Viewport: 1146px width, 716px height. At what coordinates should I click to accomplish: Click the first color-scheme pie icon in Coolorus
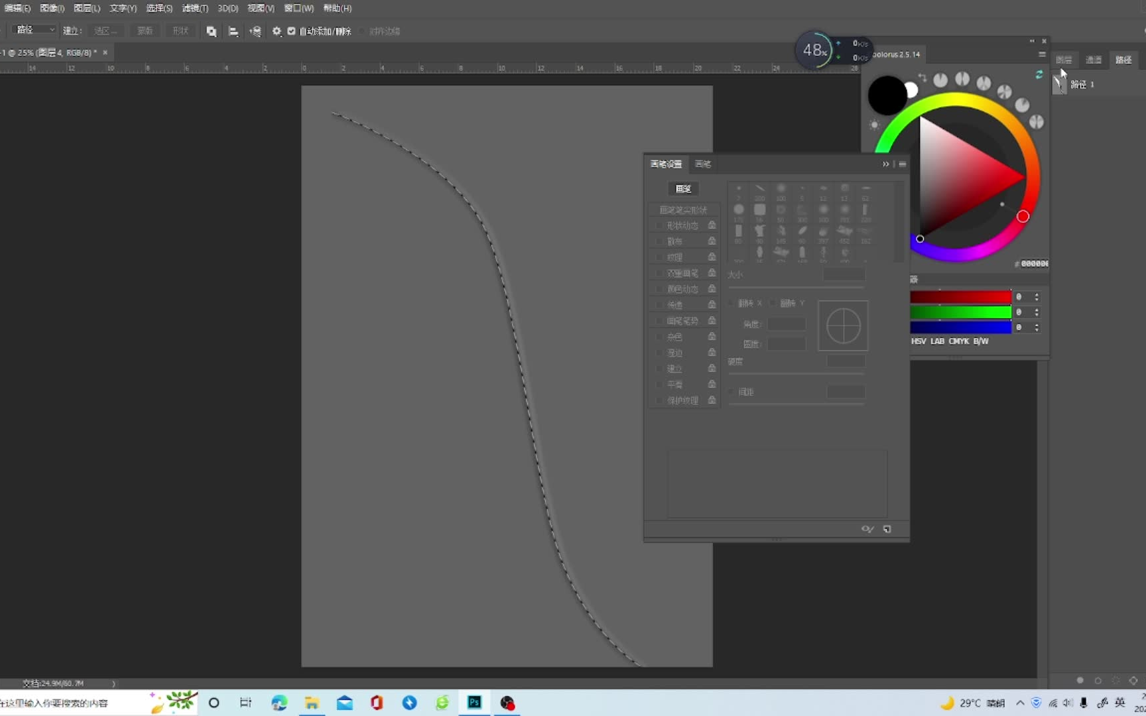(x=940, y=80)
